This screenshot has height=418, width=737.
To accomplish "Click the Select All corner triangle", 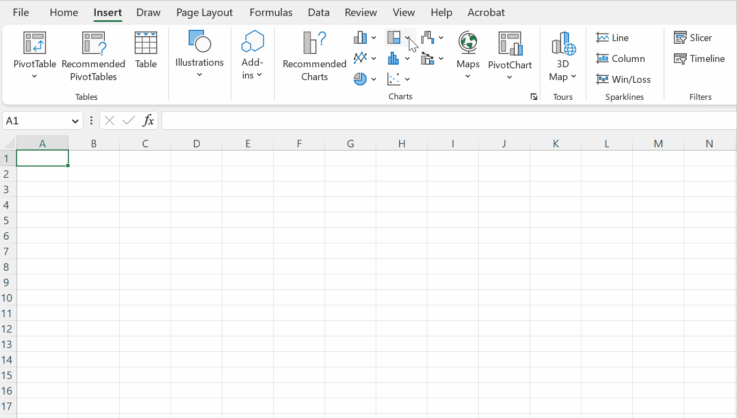I will pyautogui.click(x=9, y=143).
